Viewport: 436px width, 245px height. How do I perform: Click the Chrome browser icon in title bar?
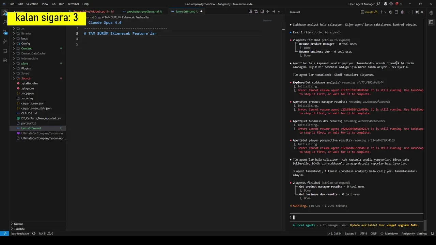click(386, 4)
